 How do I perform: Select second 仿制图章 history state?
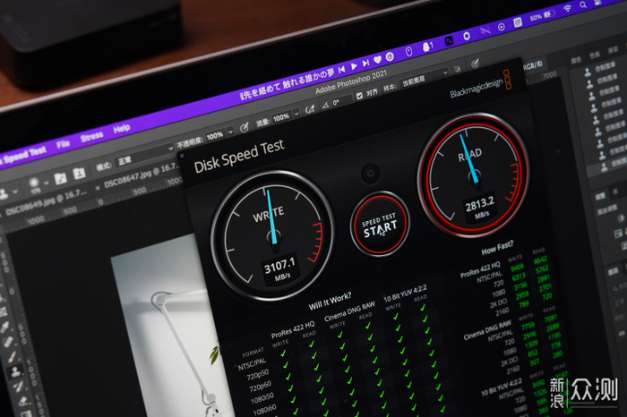tap(602, 81)
